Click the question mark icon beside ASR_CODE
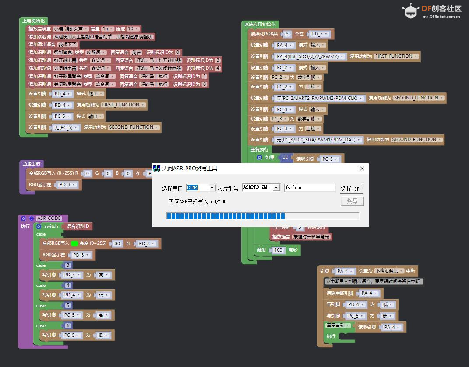The height and width of the screenshot is (367, 469). coord(32,218)
